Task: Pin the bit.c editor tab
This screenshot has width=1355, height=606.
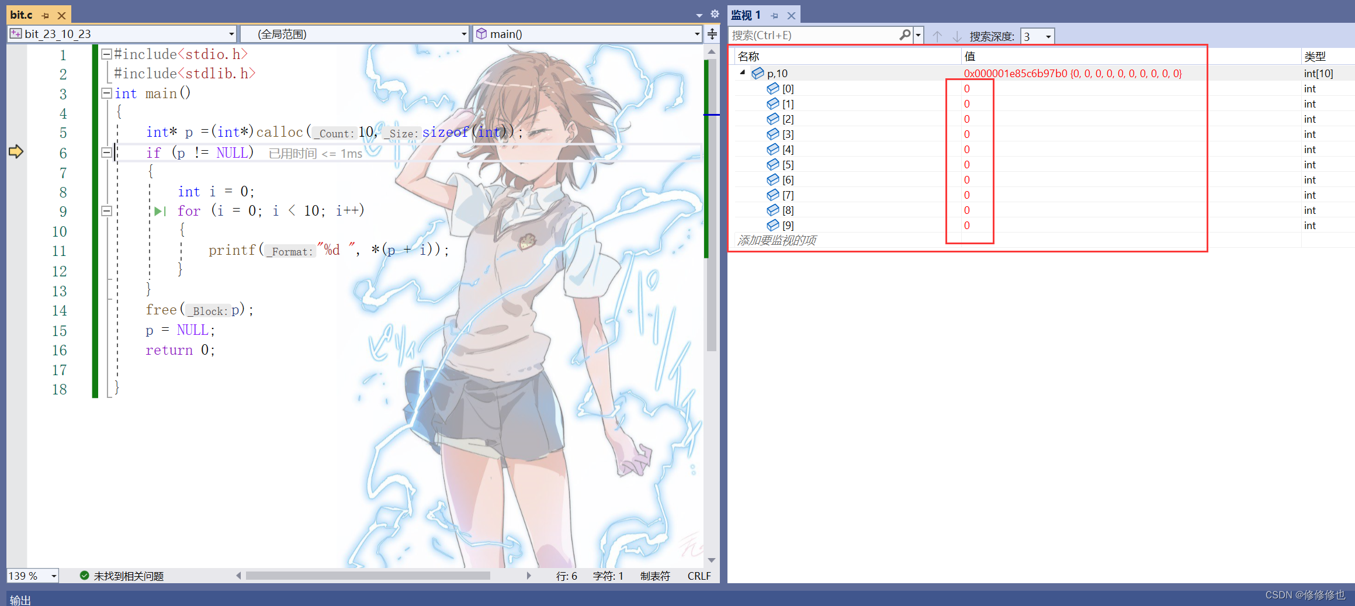Action: (x=46, y=16)
